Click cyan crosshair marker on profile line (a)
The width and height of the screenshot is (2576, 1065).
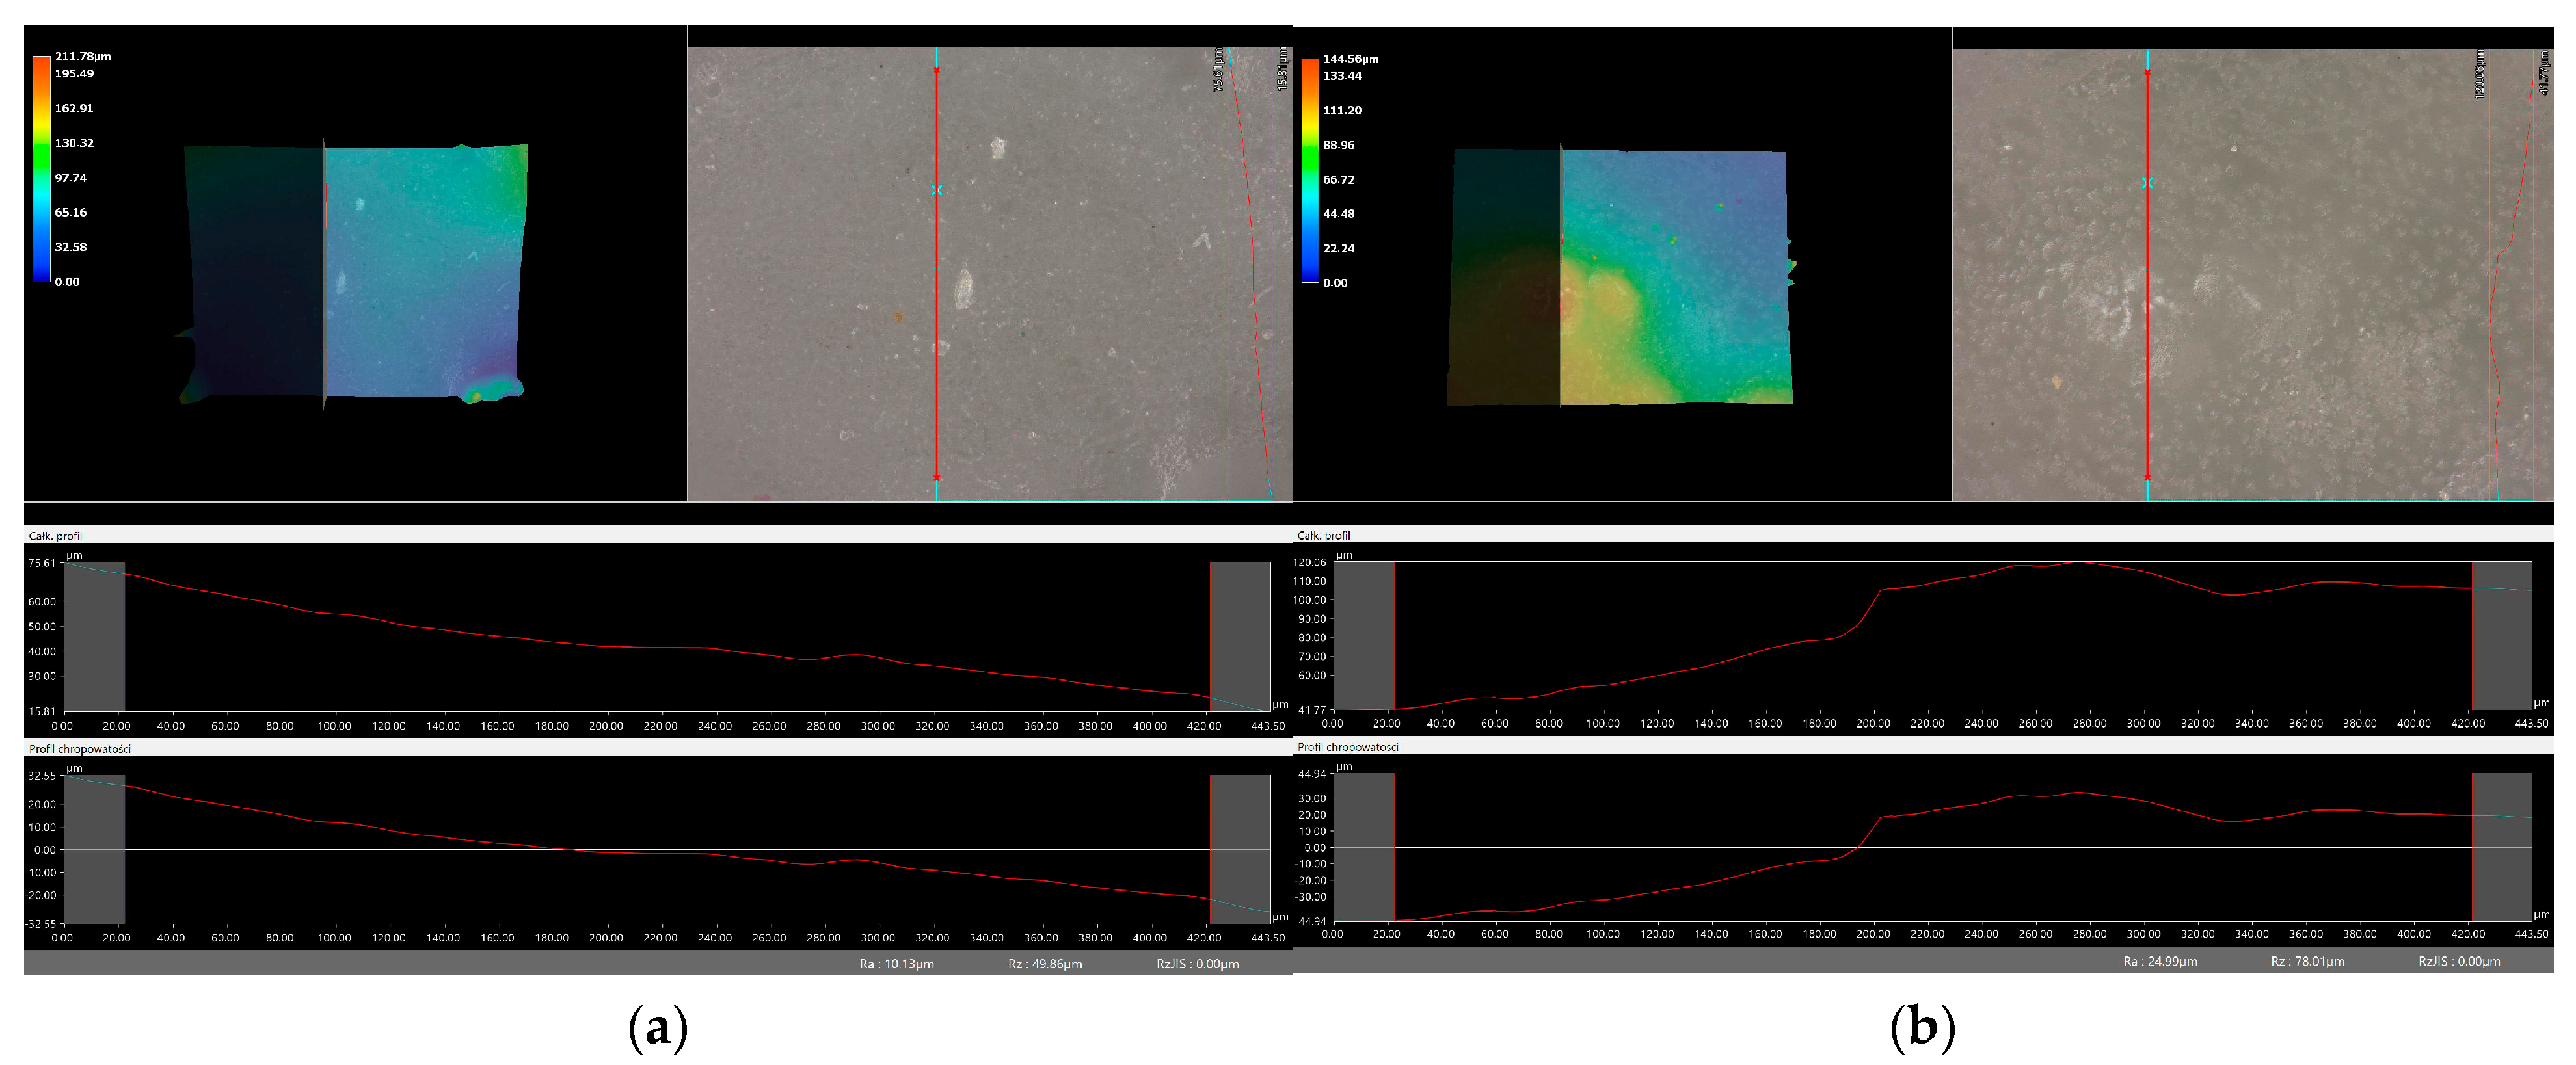[x=936, y=190]
